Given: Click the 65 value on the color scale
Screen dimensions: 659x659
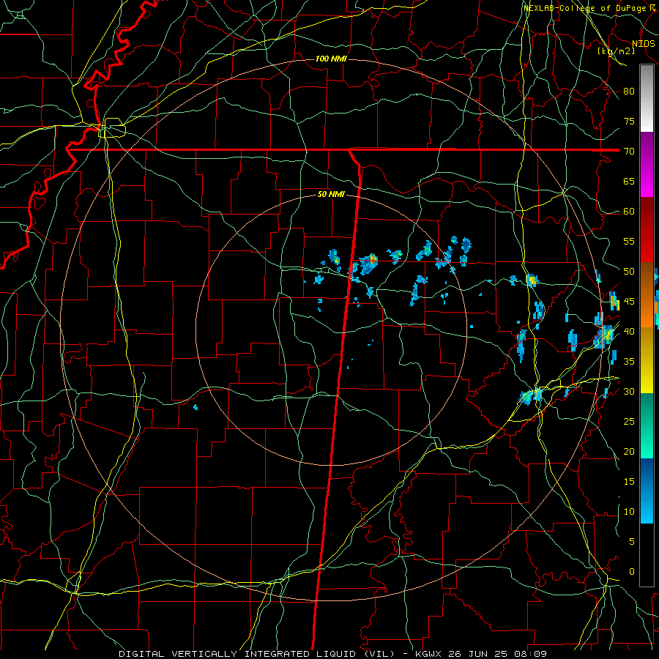Looking at the screenshot, I should pyautogui.click(x=629, y=181).
